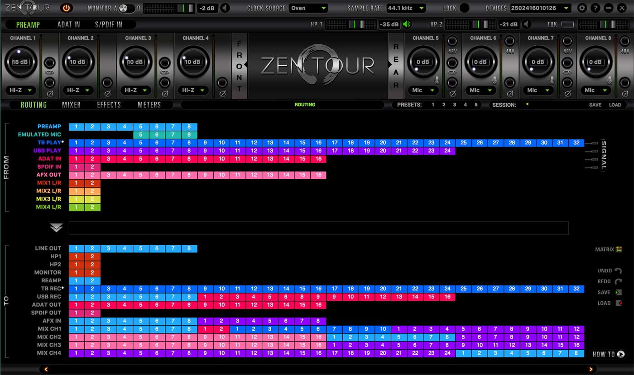Open mic emulation icon on Channel 6

[x=495, y=81]
